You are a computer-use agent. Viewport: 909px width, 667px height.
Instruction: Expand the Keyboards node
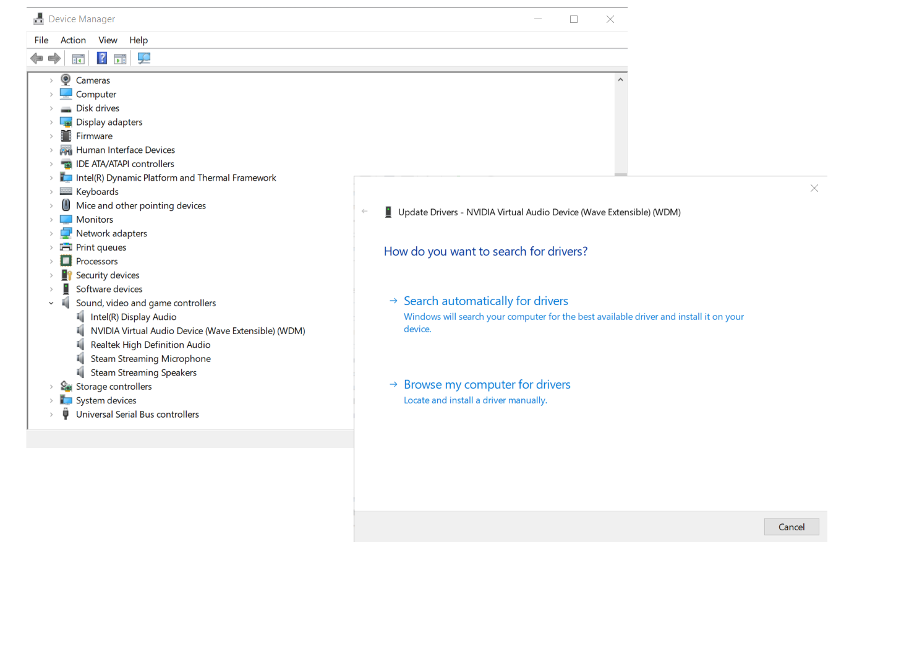pyautogui.click(x=51, y=192)
